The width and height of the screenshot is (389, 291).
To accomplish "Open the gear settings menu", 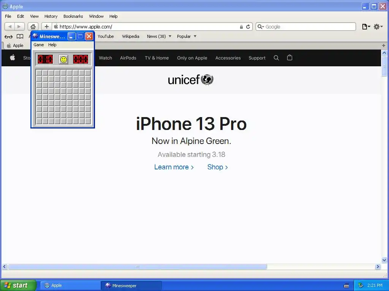I will [x=378, y=27].
